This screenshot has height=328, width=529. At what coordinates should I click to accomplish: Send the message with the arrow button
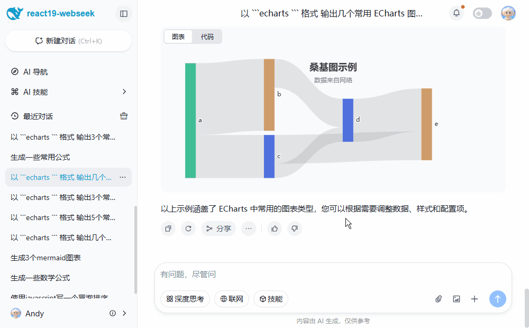point(498,299)
